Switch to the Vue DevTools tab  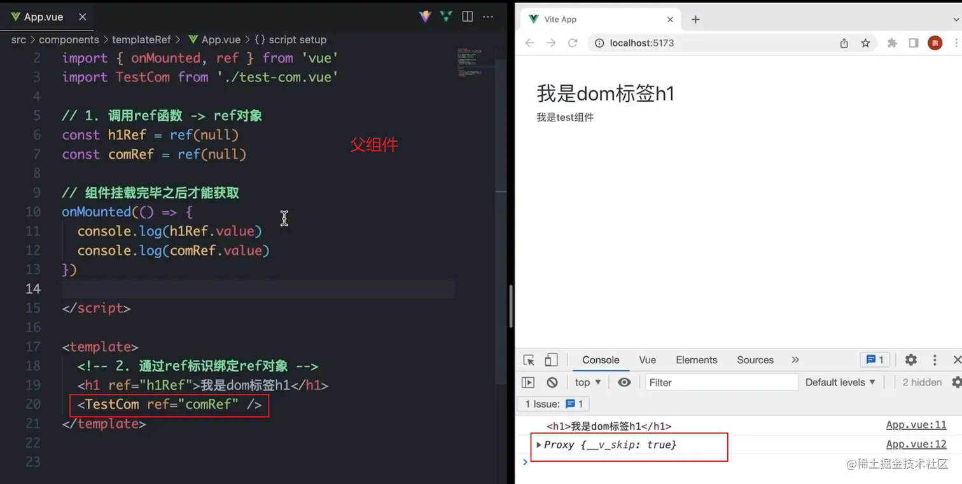[x=648, y=360]
